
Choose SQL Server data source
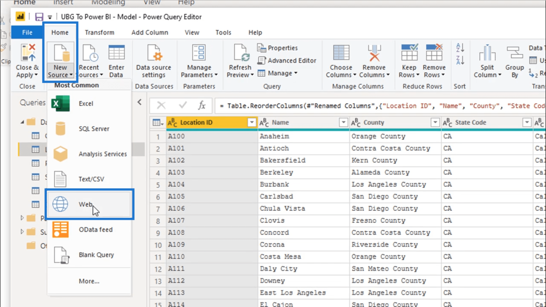(x=89, y=129)
